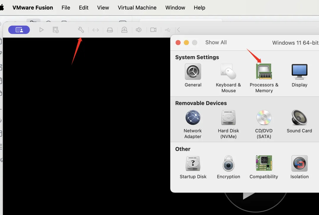Click the wrench settings toolbar icon

click(x=81, y=30)
